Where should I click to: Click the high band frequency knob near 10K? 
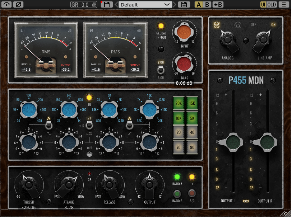click(x=149, y=110)
